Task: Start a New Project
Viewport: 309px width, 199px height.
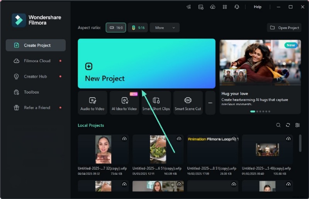Action: [147, 63]
